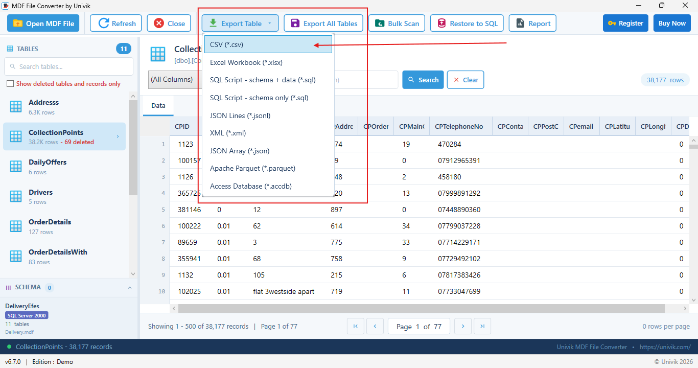
Task: Choose Access Database (*.accdb) export format
Action: pyautogui.click(x=268, y=186)
